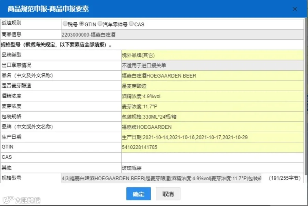Click the 品牌（中文或外文名称） label
The height and width of the screenshot is (206, 308).
click(x=27, y=126)
